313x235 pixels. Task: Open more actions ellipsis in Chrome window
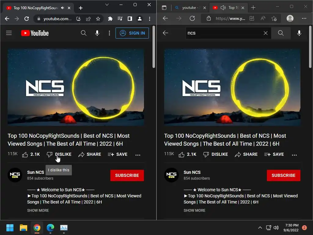(x=138, y=155)
